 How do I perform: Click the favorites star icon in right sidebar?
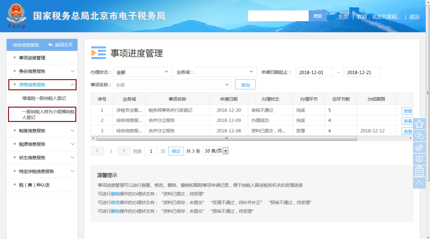419,124
